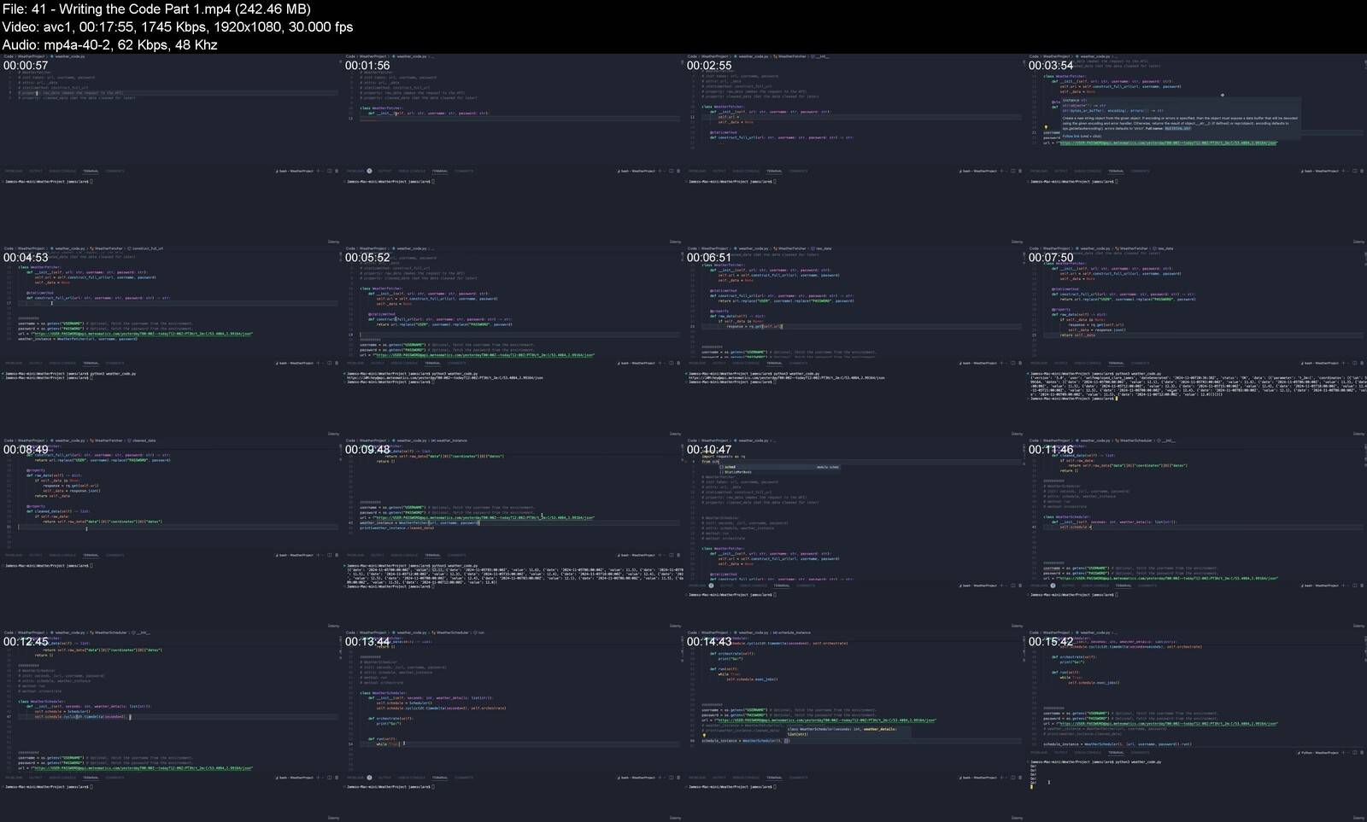
Task: Open the frame thumbnail at 00:03:54
Action: click(x=1196, y=149)
